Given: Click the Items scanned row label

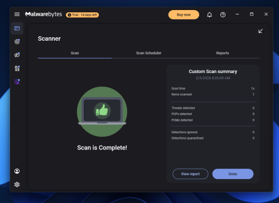Looking at the screenshot, I should [x=181, y=94].
